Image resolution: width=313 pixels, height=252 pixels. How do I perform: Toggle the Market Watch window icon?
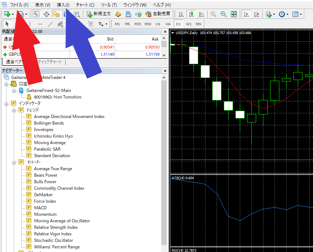(x=36, y=14)
